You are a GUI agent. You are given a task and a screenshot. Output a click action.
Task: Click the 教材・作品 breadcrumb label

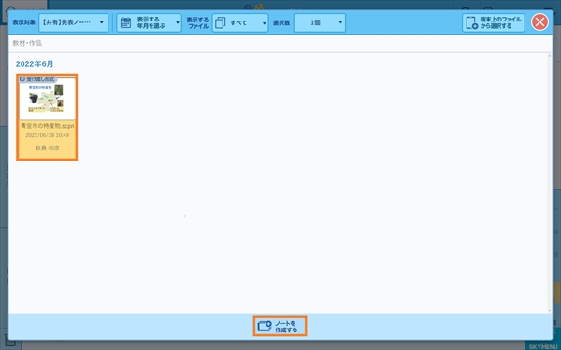[27, 43]
